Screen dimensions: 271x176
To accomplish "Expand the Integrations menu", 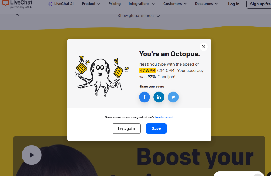I will (142, 4).
